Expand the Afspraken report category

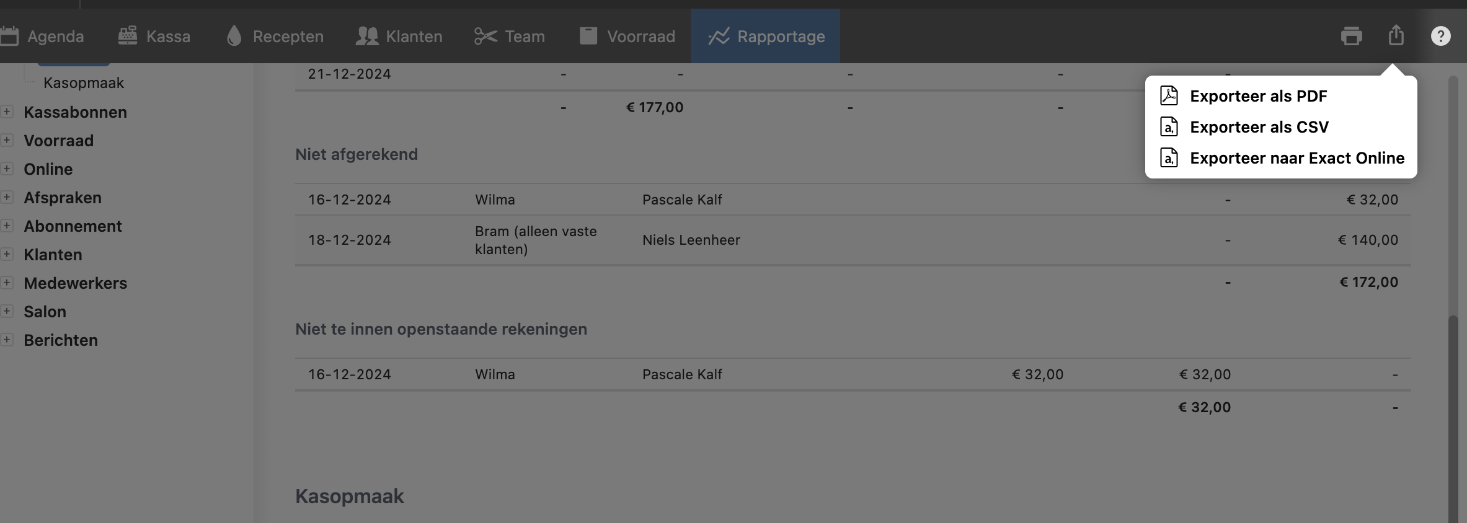click(7, 197)
